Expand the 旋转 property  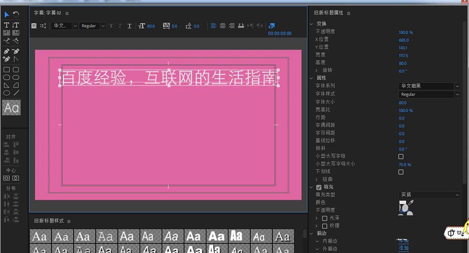[317, 70]
